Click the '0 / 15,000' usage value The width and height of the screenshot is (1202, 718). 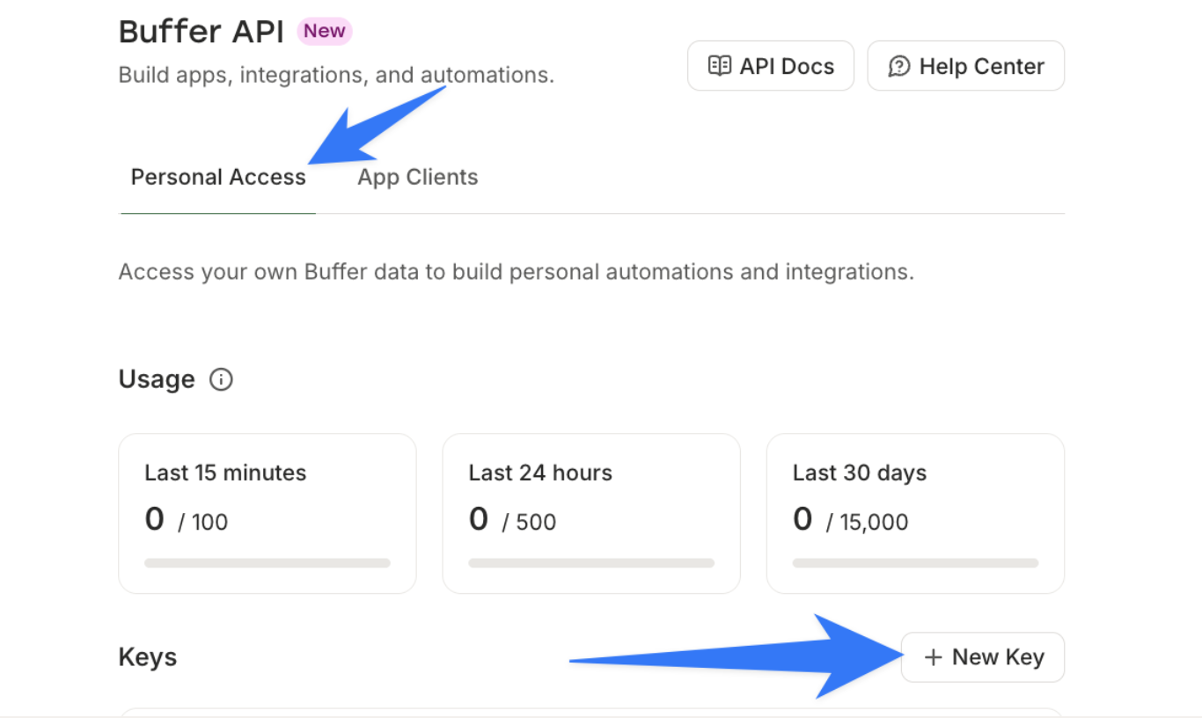(x=850, y=520)
